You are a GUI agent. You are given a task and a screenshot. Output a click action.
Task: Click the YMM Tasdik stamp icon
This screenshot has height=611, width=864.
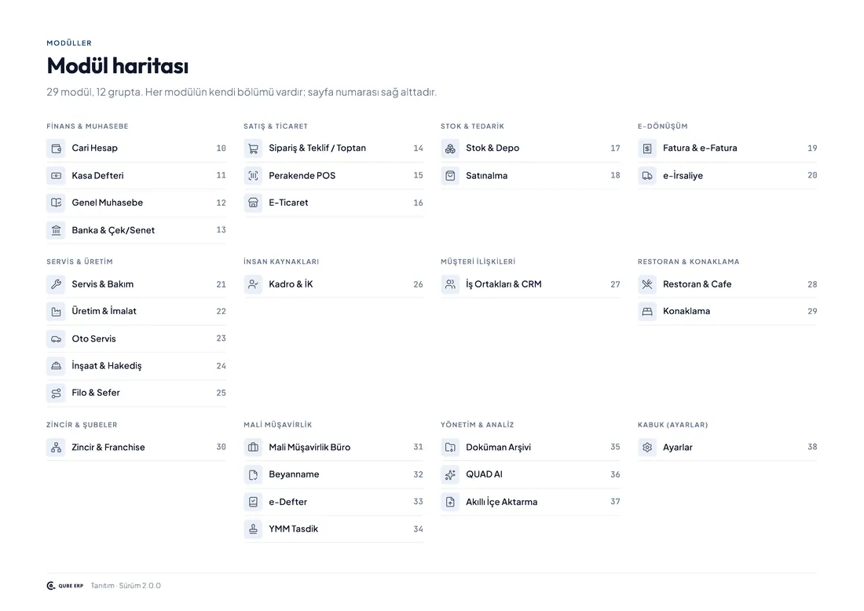coord(253,529)
